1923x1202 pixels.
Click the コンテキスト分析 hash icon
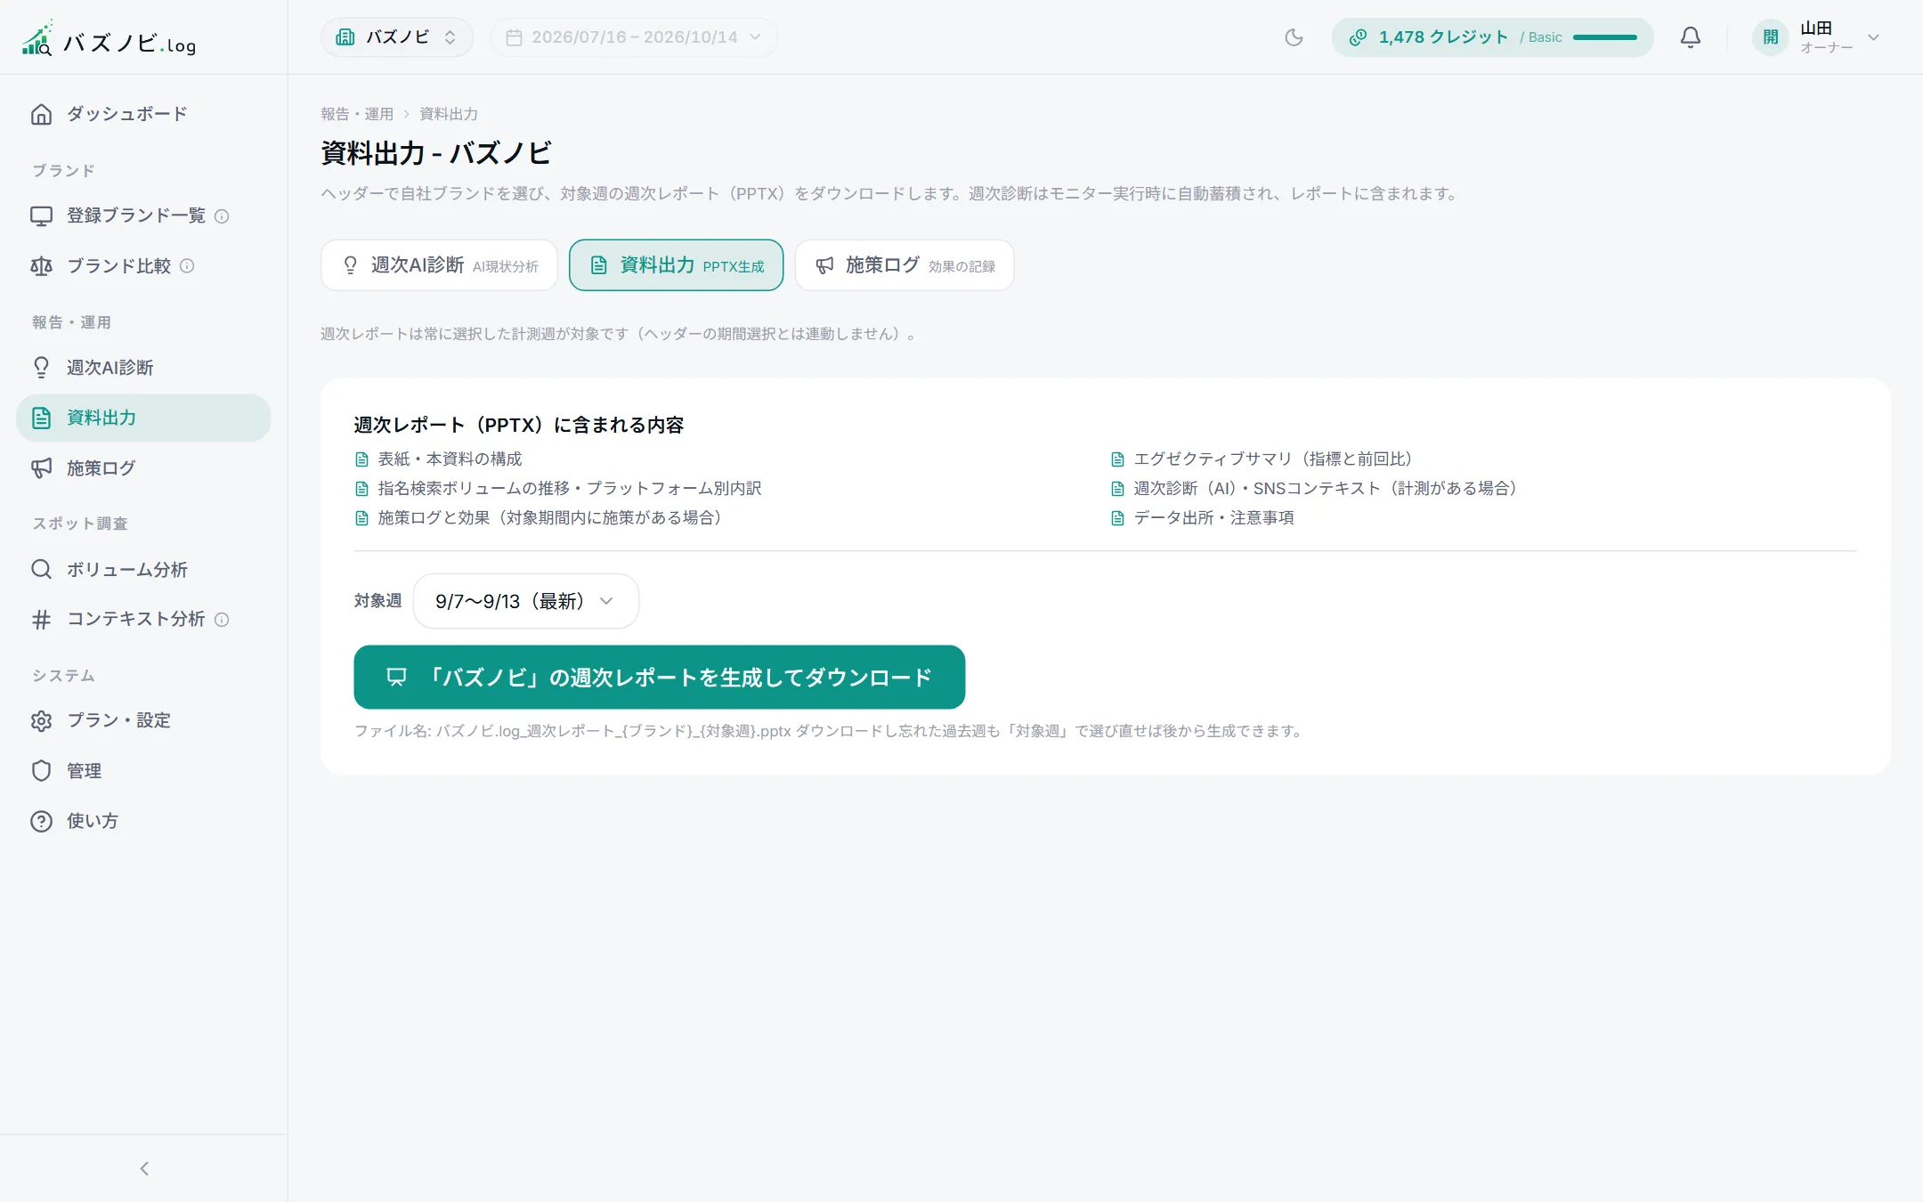pyautogui.click(x=41, y=620)
